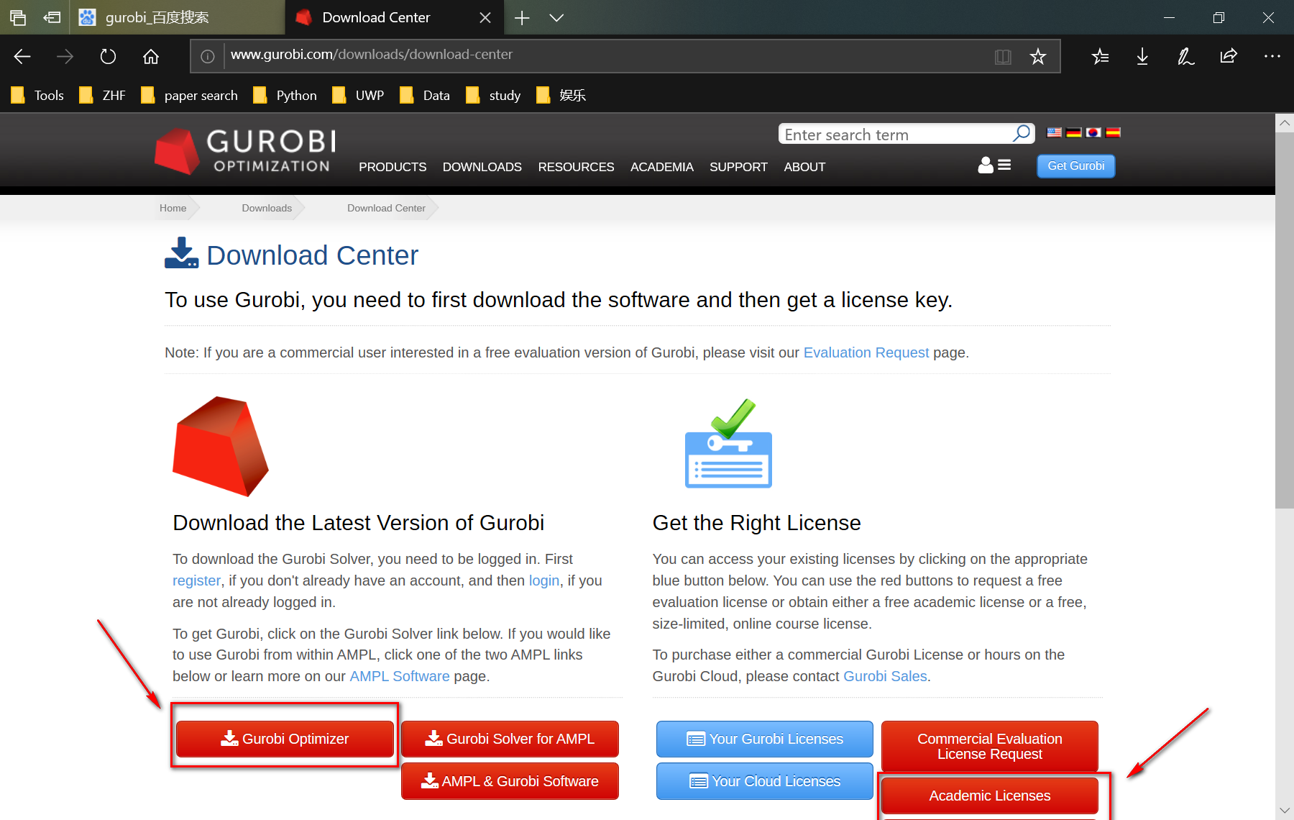This screenshot has width=1294, height=820.
Task: Follow the register link
Action: click(x=196, y=580)
